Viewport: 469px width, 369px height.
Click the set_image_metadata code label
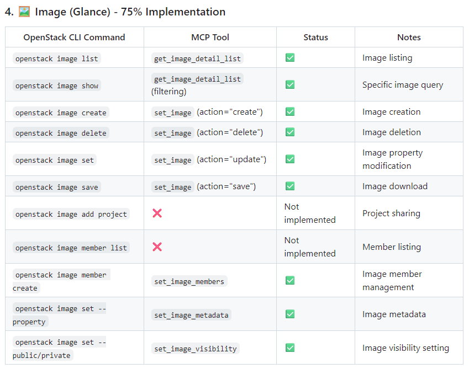(191, 315)
